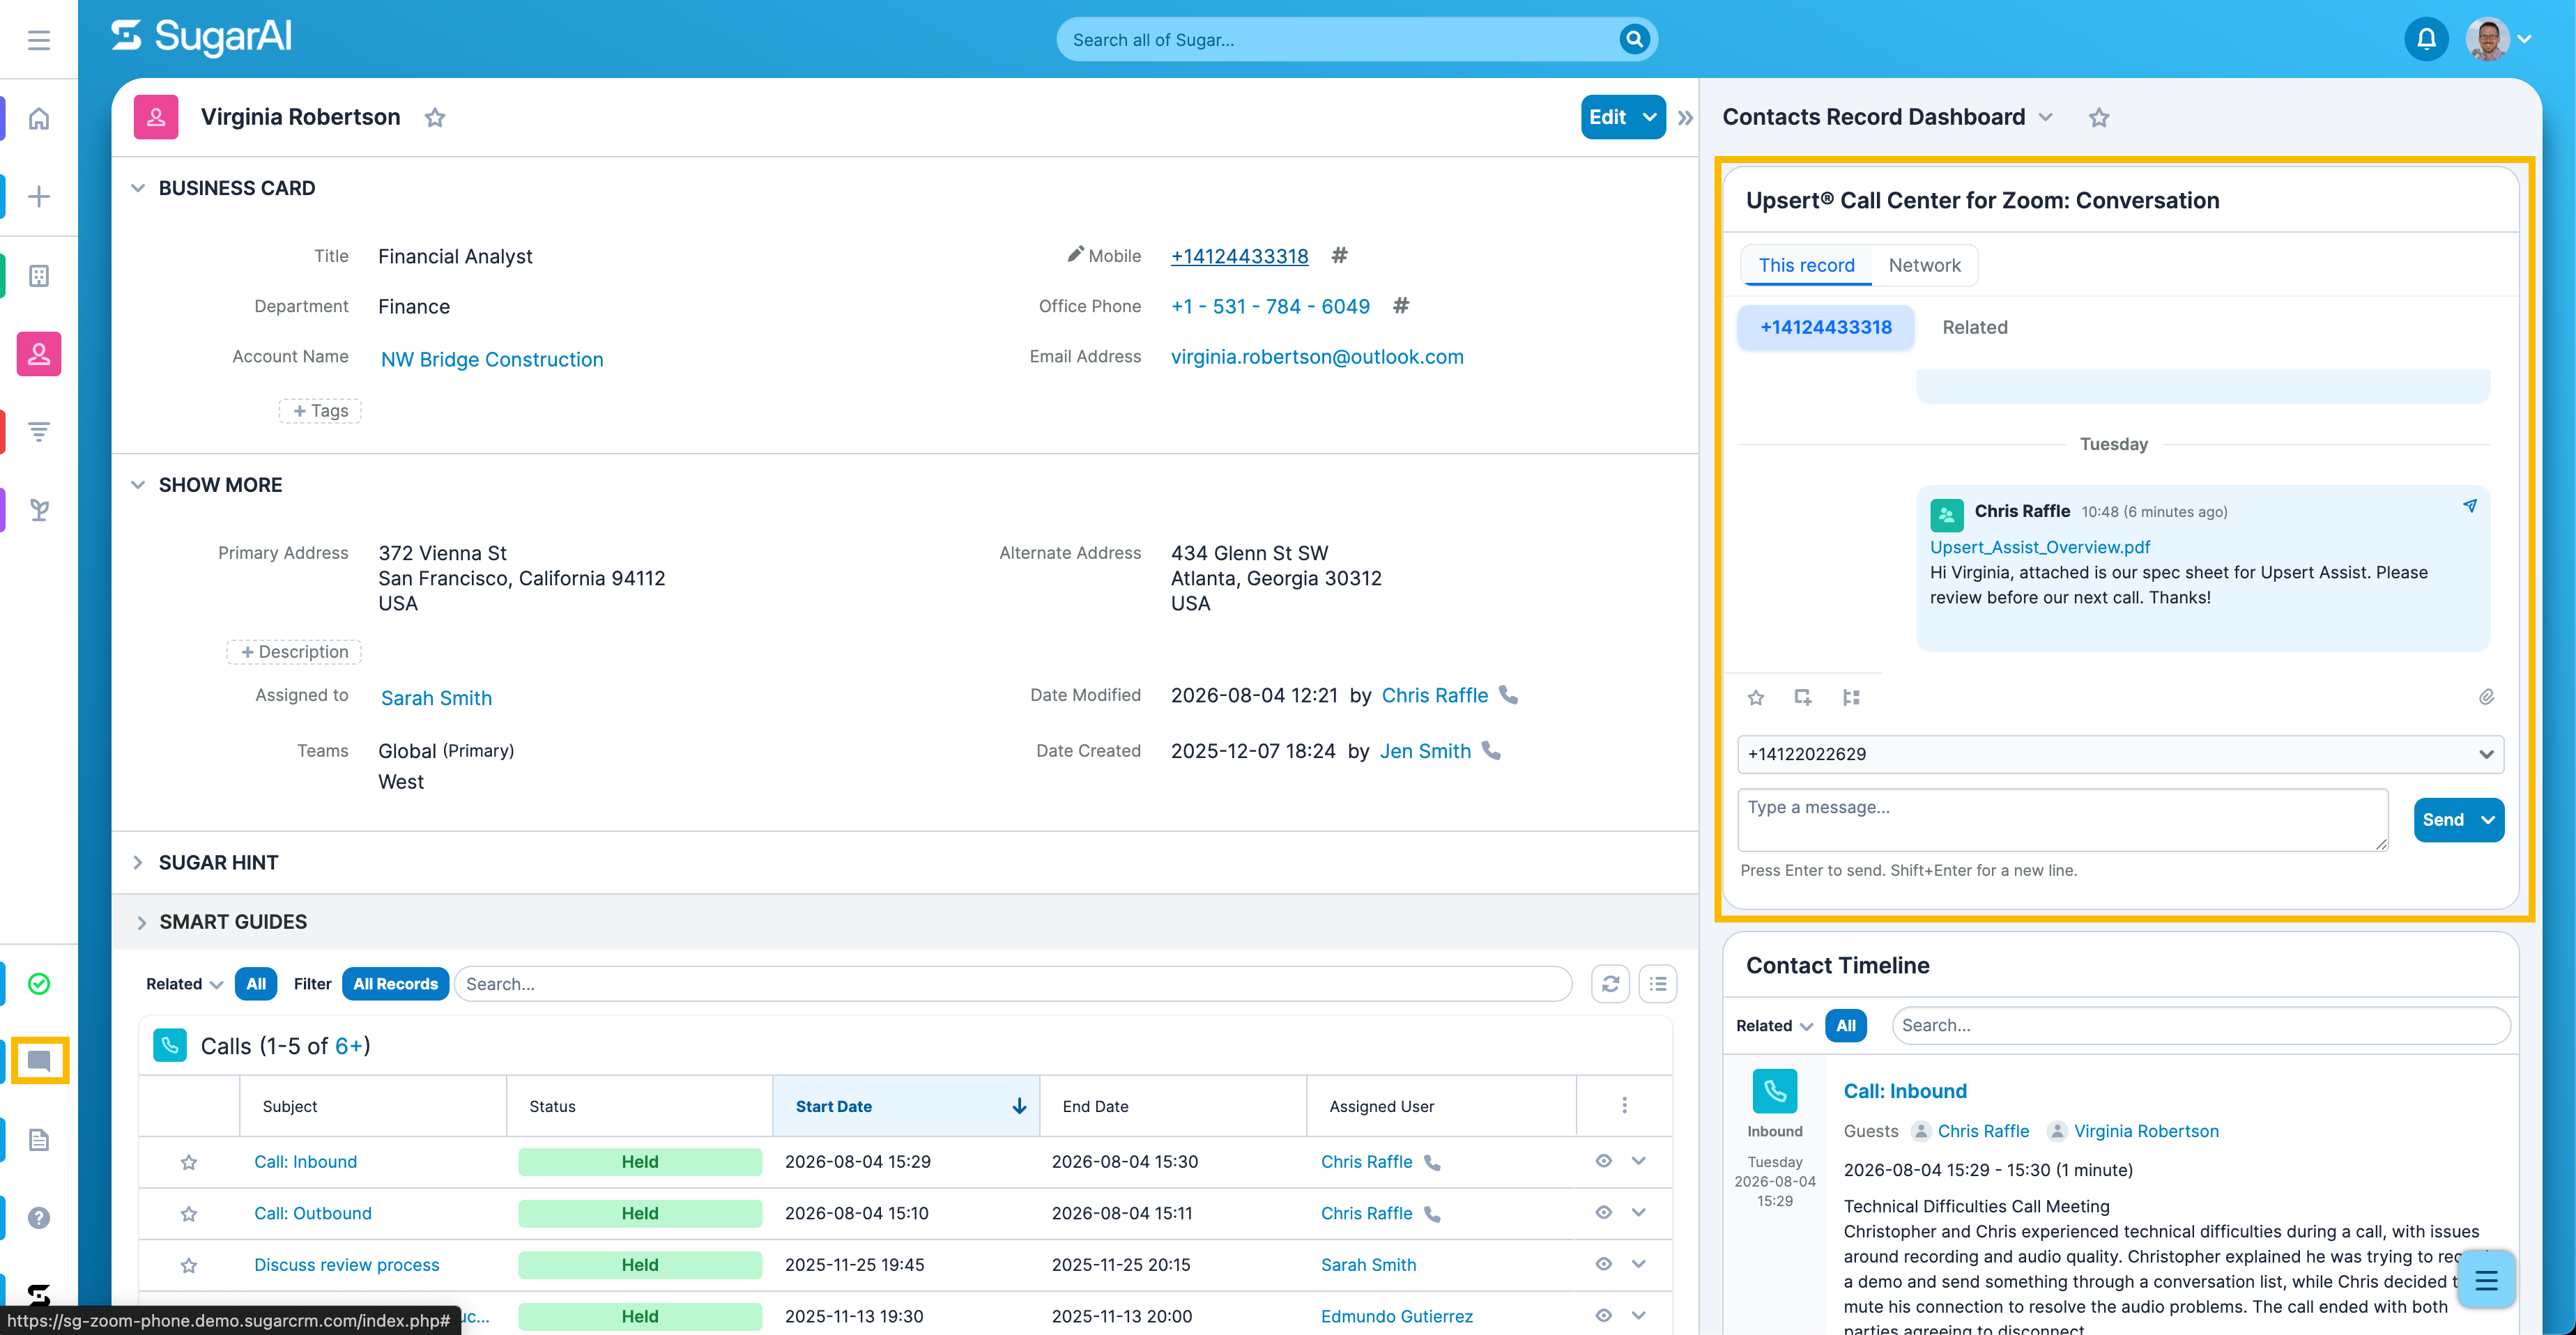Click the virginia.robertson@outlook.com email link

tap(1317, 357)
